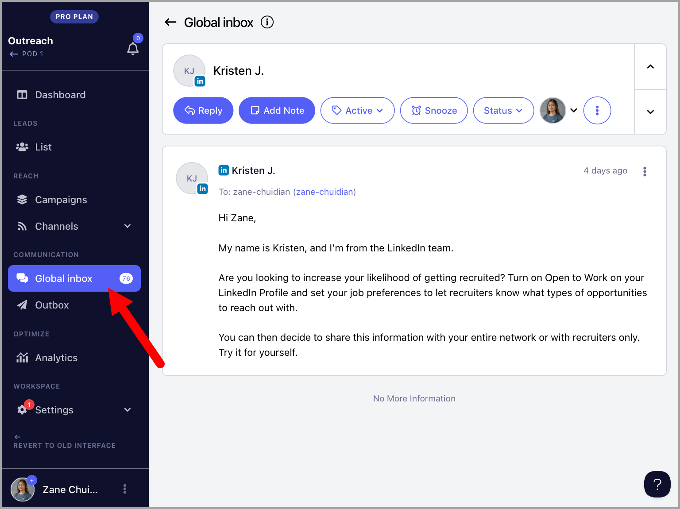Open the info icon next to Global inbox
The height and width of the screenshot is (509, 680).
pyautogui.click(x=267, y=22)
